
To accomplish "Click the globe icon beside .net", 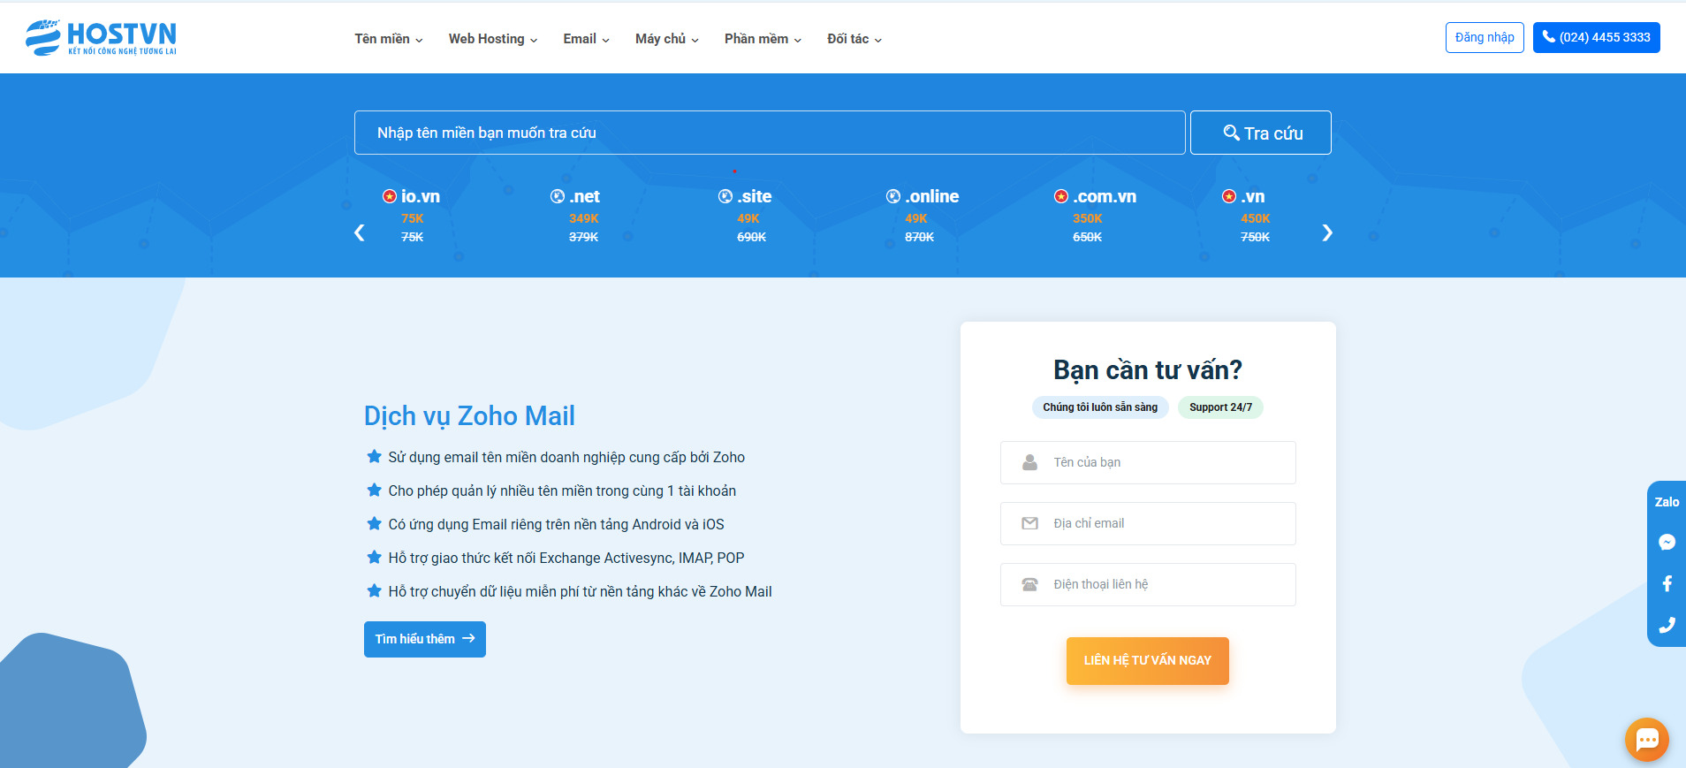I will coord(557,196).
